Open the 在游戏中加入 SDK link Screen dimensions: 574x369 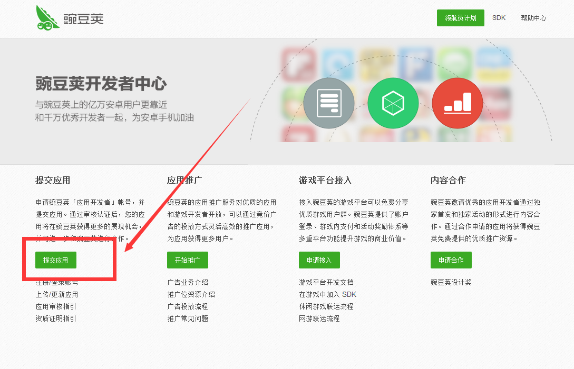(x=327, y=294)
